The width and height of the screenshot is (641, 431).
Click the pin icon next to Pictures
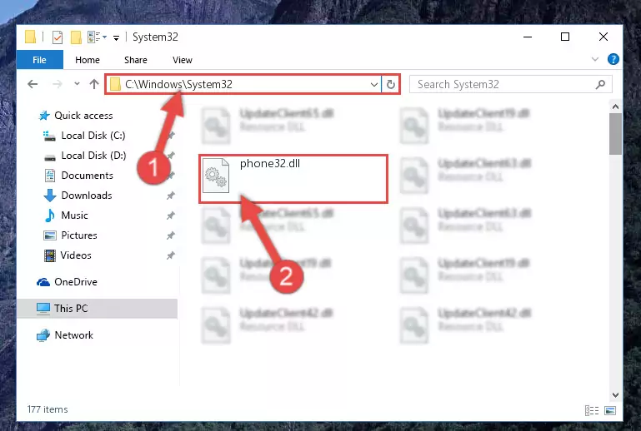171,235
